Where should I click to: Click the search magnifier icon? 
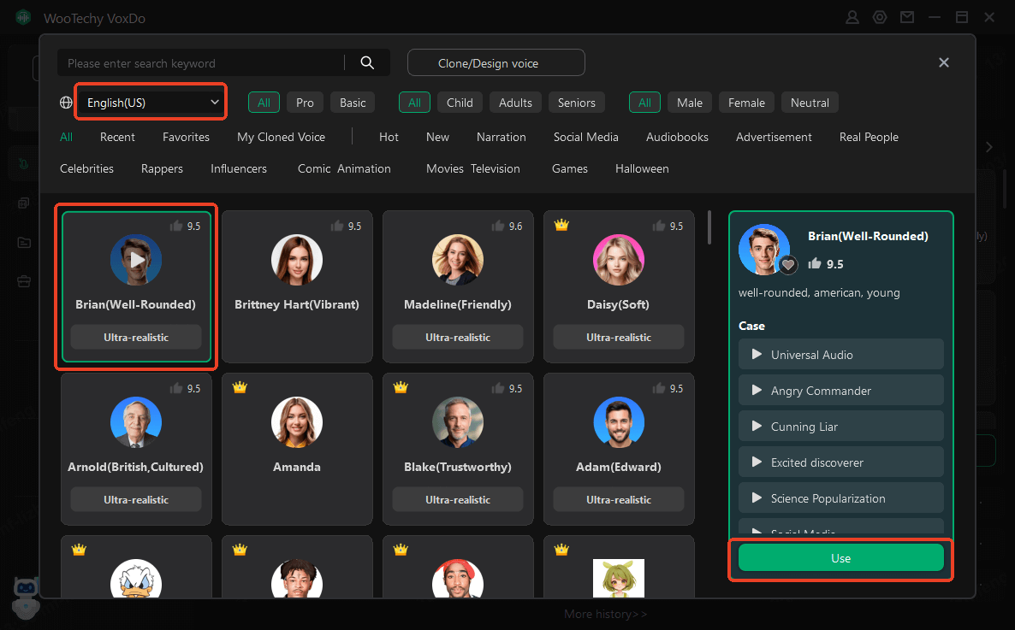click(367, 62)
